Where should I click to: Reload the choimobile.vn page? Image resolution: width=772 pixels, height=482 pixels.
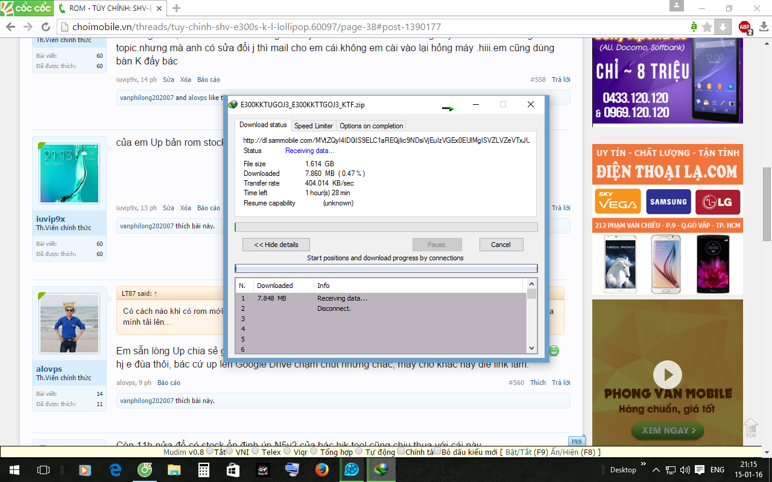(x=45, y=27)
